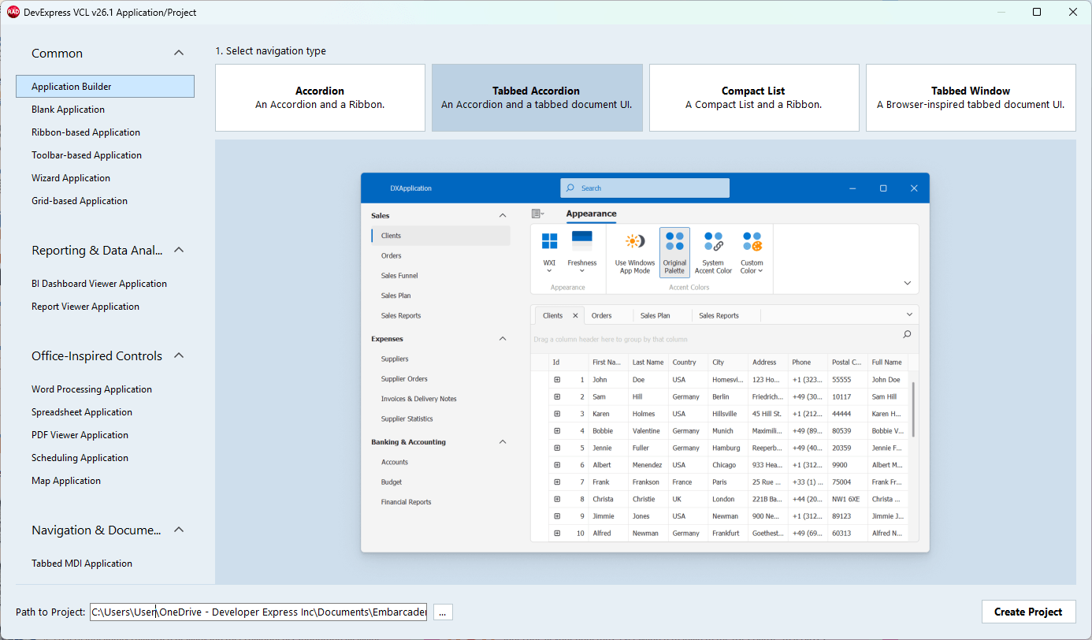Select Ribbon-based Application template
This screenshot has width=1092, height=640.
[x=105, y=132]
